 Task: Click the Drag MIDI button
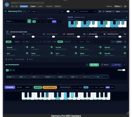pyautogui.click(x=116, y=65)
